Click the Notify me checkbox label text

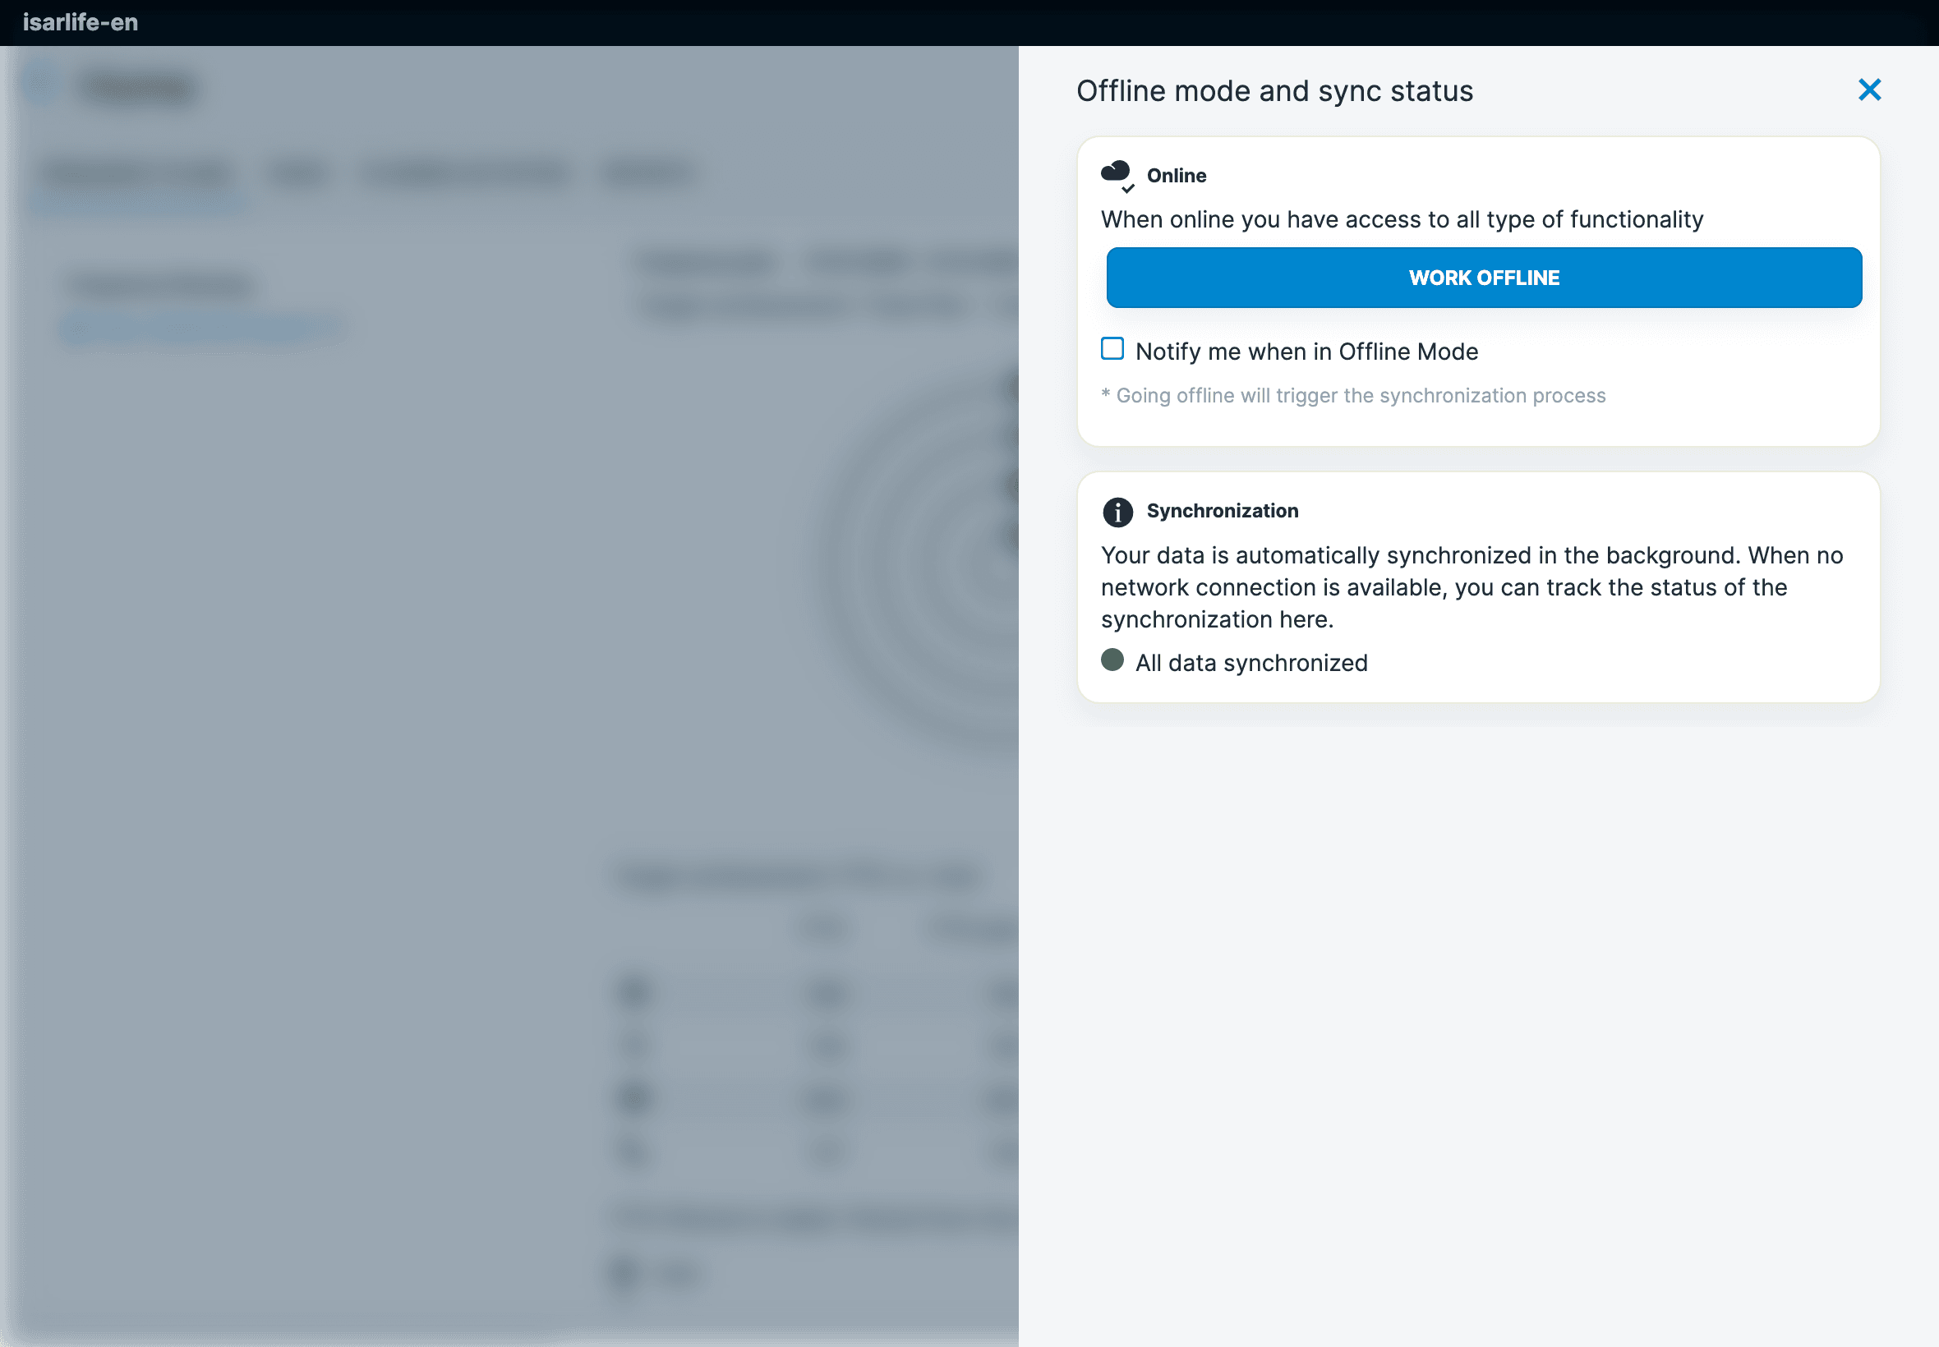[1306, 351]
